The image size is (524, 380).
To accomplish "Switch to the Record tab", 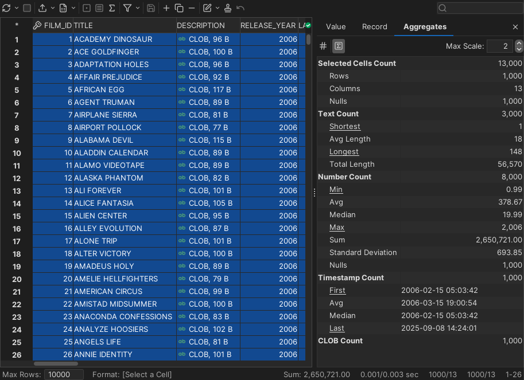I will [374, 26].
